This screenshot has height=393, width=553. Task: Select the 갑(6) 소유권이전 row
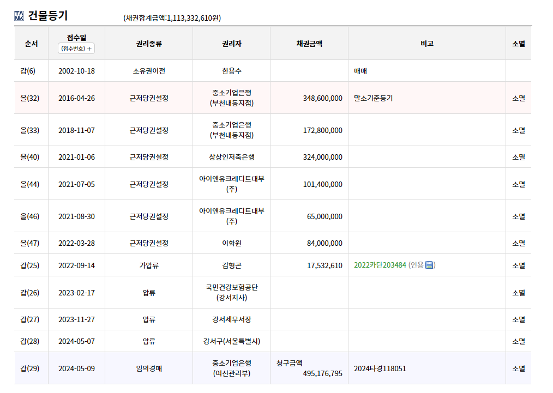[273, 71]
